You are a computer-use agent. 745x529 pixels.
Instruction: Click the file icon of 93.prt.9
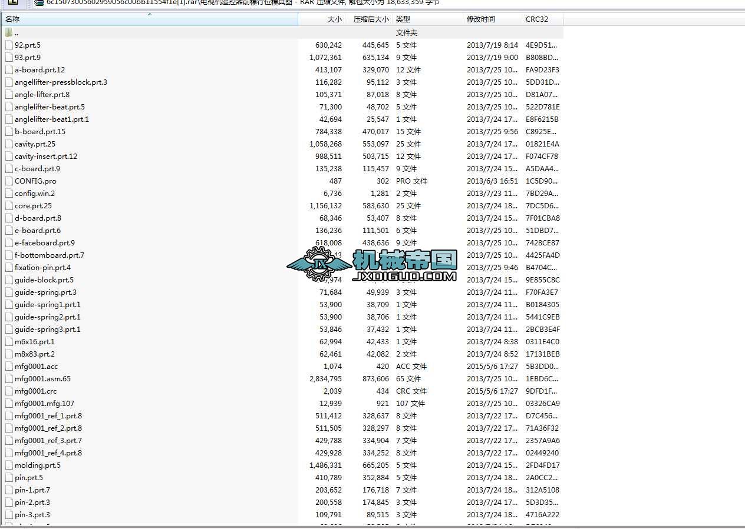click(x=9, y=58)
